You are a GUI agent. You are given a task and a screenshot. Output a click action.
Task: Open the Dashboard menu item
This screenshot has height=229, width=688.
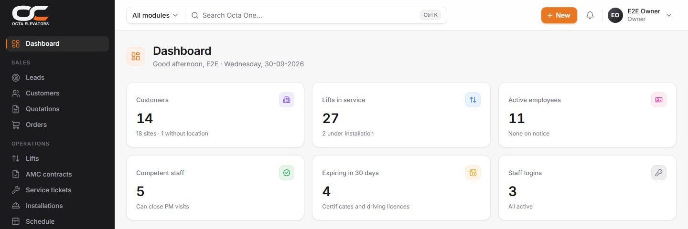[57, 44]
